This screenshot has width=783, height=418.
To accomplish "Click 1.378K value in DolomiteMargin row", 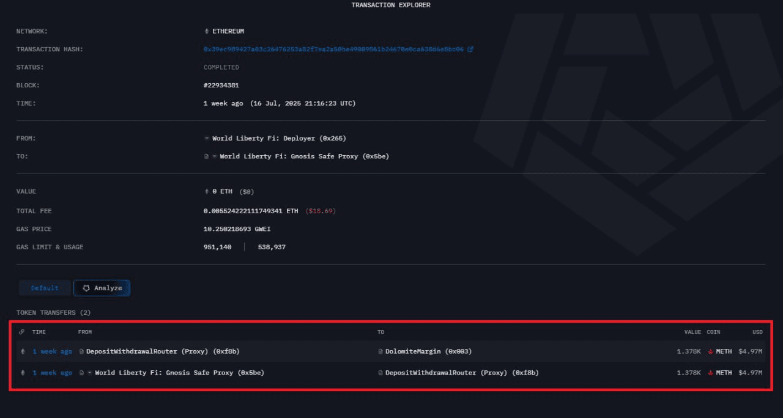I will [689, 351].
